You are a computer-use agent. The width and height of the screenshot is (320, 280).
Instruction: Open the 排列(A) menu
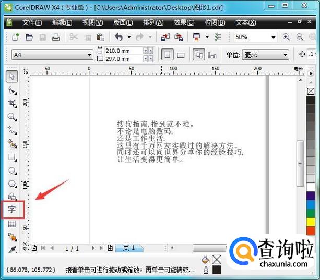153,22
